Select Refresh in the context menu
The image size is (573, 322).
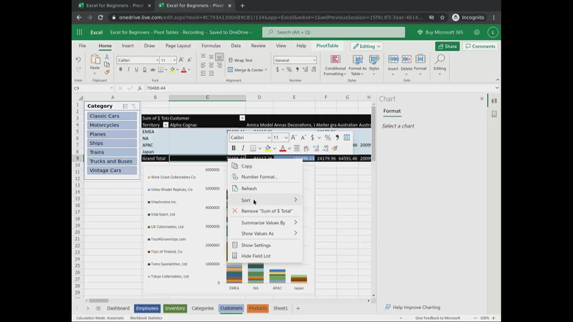tap(265, 188)
